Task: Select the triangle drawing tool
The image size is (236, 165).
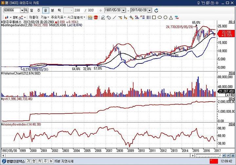Action: point(171,17)
